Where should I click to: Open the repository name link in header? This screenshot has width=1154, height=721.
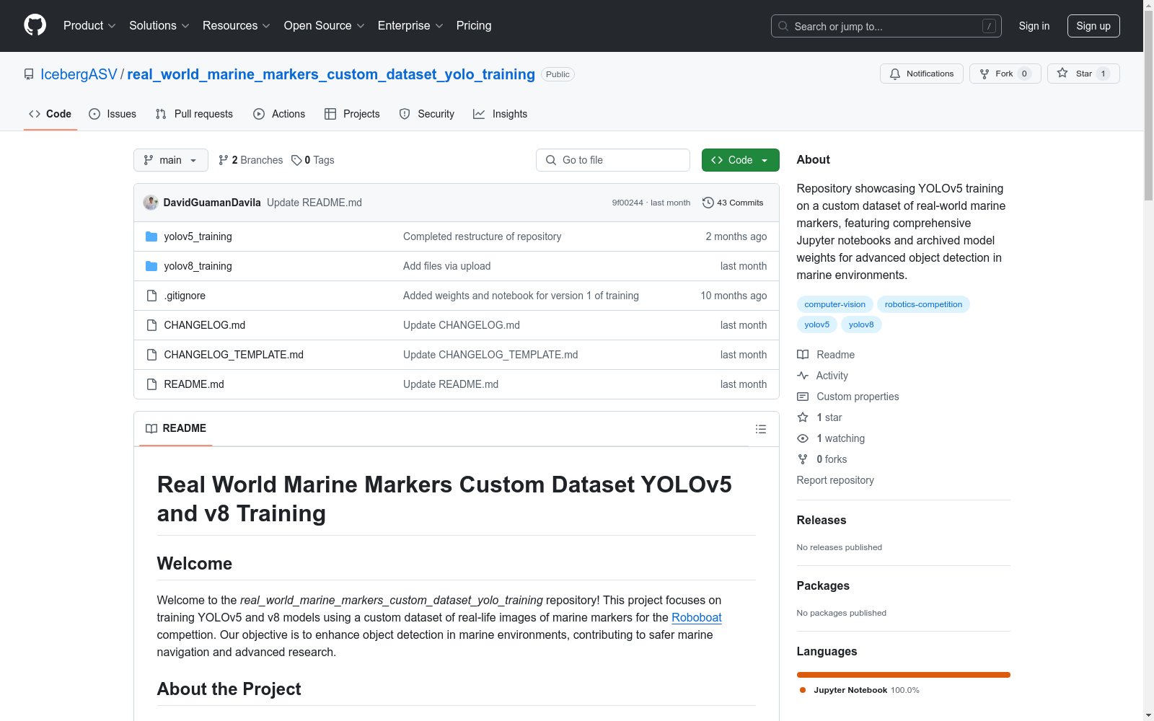331,74
